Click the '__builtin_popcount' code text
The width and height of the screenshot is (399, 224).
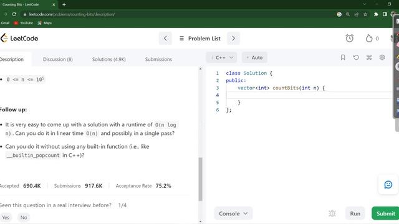33,155
